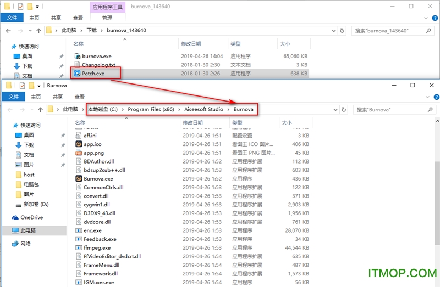
Task: Open the 文件 tab in Burnova window
Action: [13, 97]
